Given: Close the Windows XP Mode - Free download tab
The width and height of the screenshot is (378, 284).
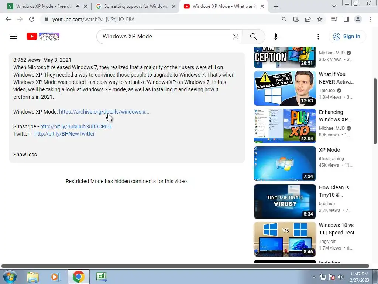Looking at the screenshot, I should point(86,6).
